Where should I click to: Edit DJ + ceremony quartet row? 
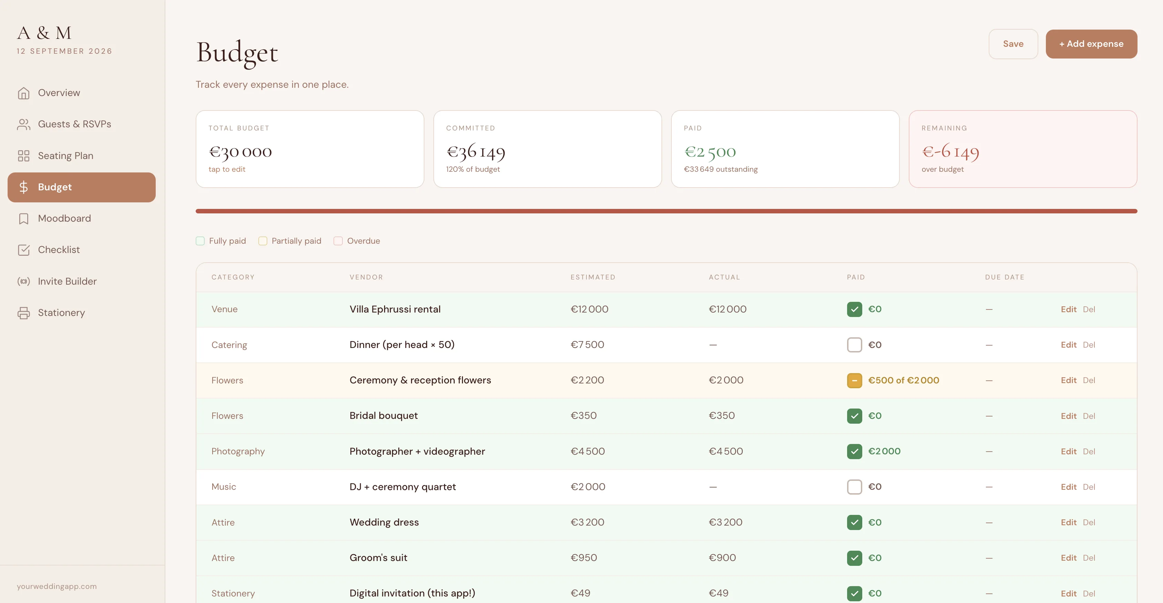1068,487
